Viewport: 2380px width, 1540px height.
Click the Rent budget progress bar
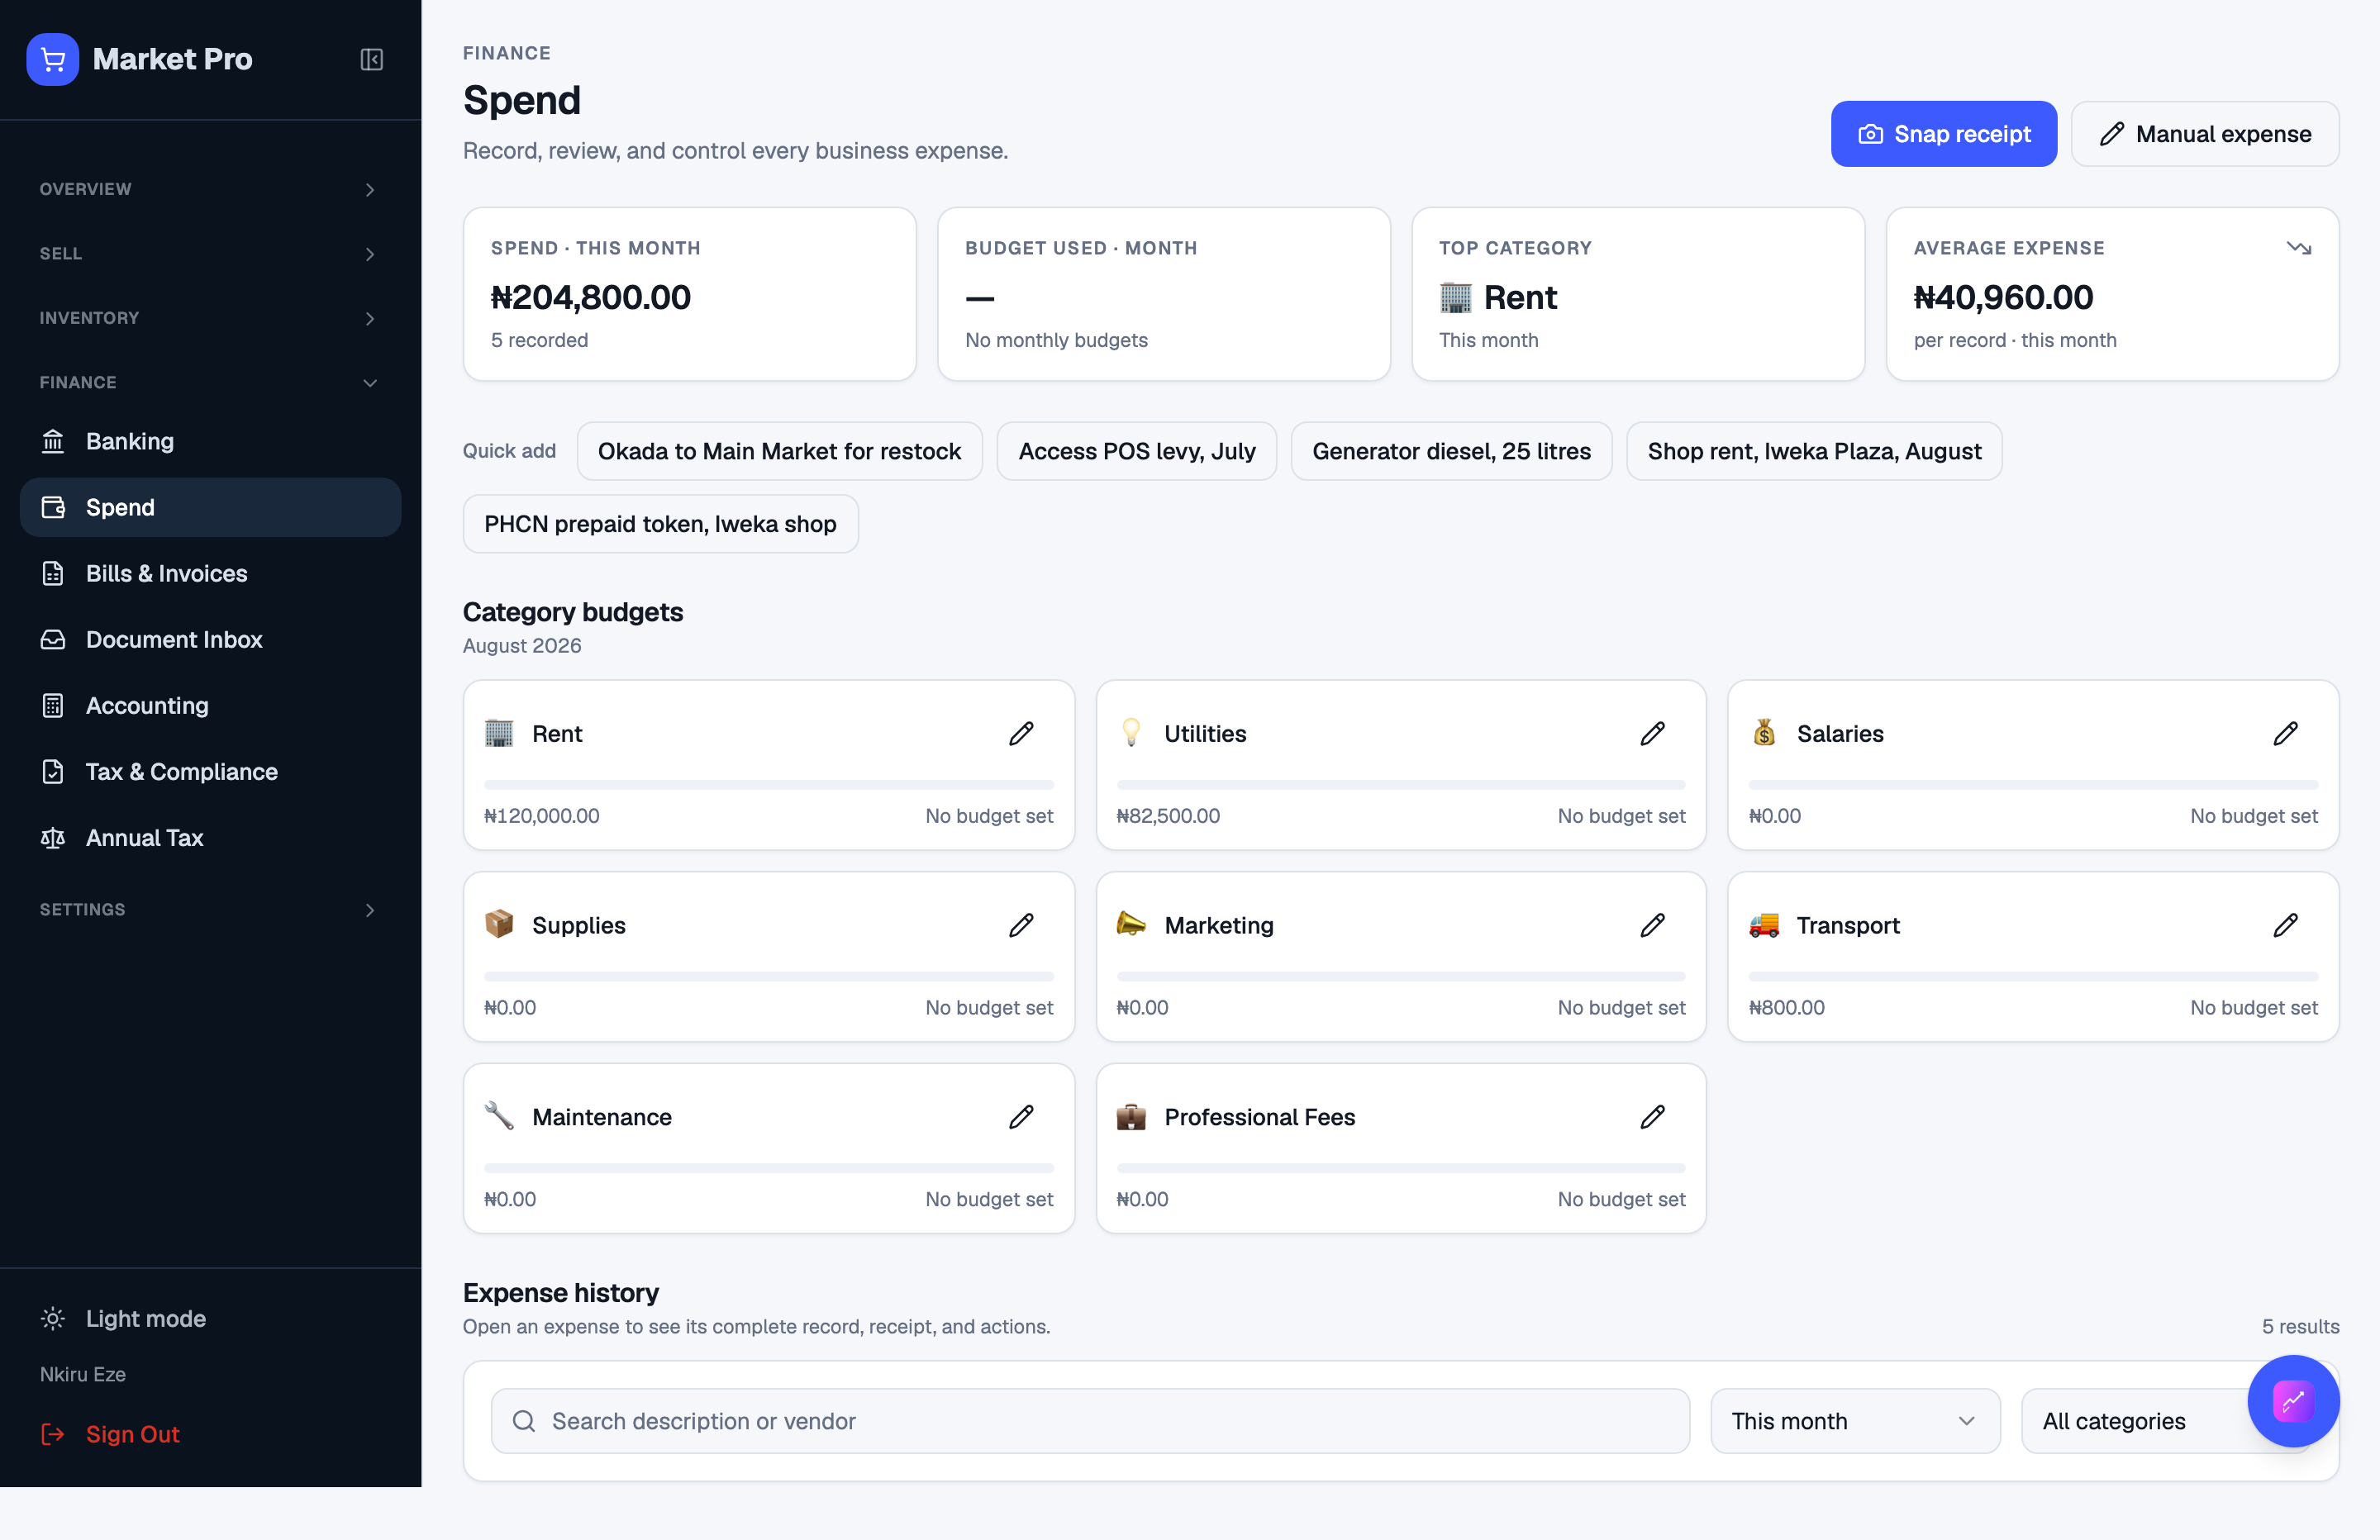(769, 785)
